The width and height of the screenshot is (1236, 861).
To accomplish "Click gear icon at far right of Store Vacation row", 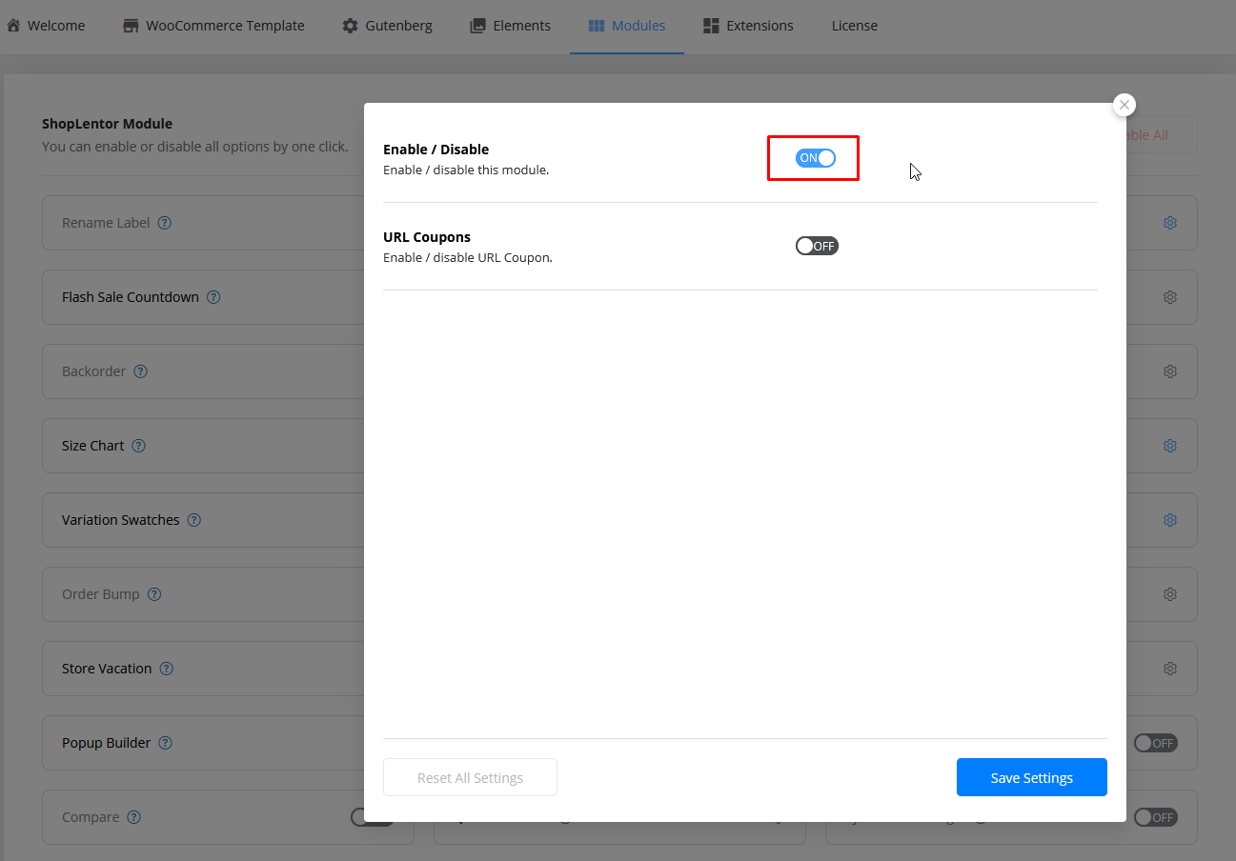I will [1169, 669].
